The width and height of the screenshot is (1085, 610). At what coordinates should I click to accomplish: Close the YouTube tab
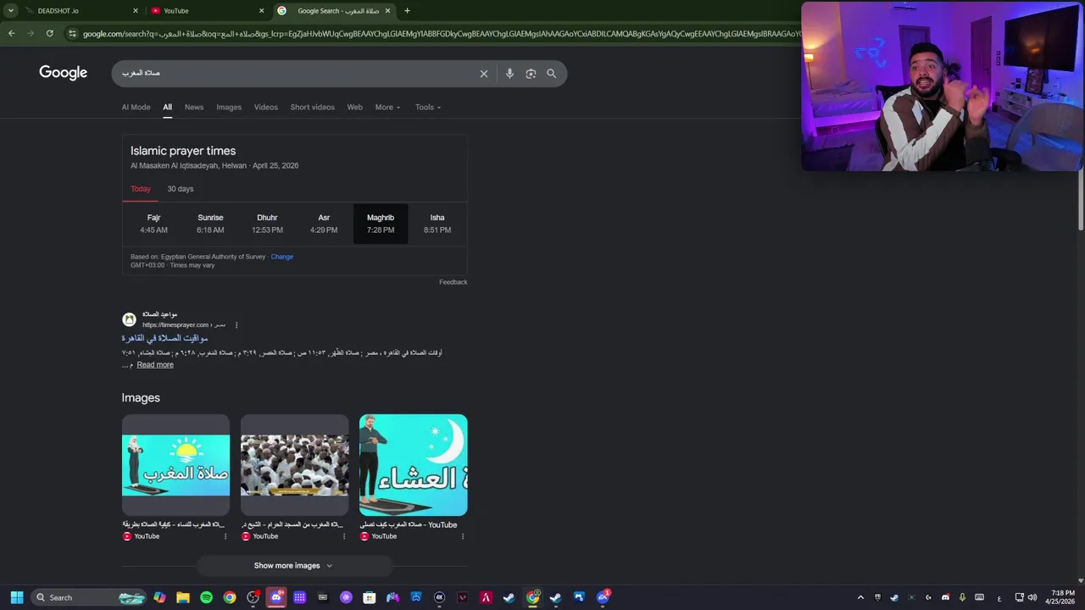(261, 11)
